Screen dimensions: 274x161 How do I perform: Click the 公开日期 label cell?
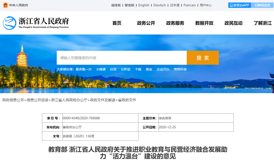click(x=148, y=127)
